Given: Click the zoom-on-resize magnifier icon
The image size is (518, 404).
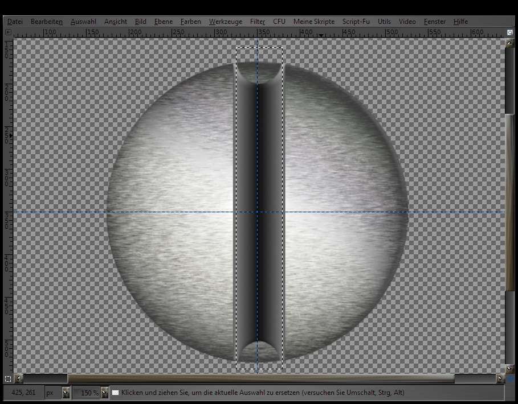Looking at the screenshot, I should point(509,32).
